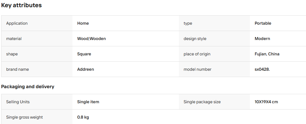The height and width of the screenshot is (124, 306).
Task: Click the design style label
Action: point(195,39)
